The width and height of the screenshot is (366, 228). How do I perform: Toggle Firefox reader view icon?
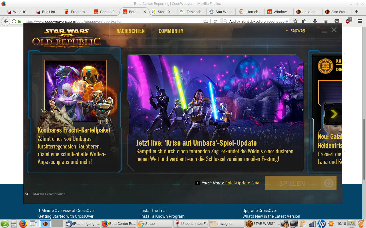206,21
